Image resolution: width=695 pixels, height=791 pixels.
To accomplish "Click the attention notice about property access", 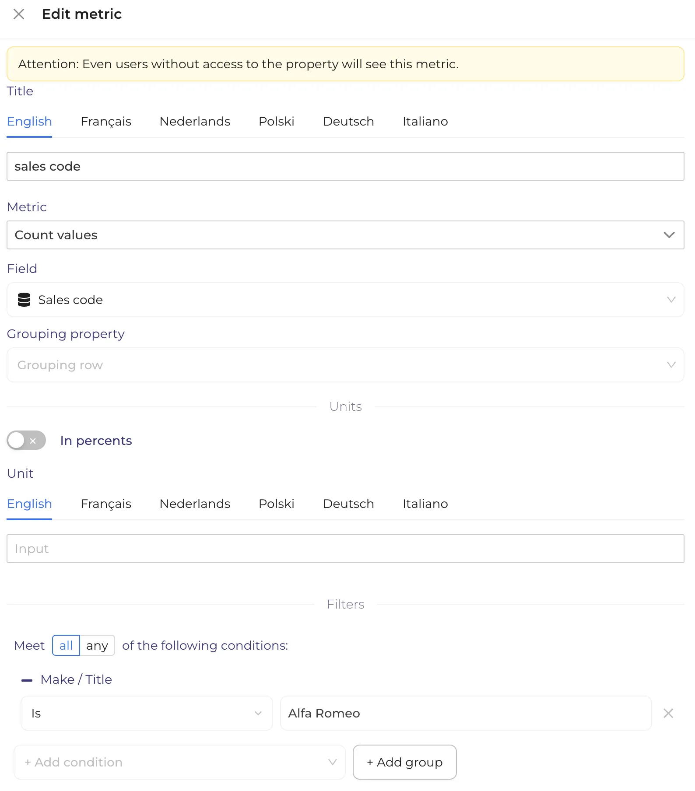I will 345,64.
